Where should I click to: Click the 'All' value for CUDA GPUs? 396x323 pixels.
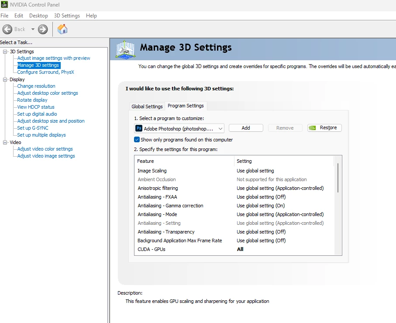click(x=240, y=249)
